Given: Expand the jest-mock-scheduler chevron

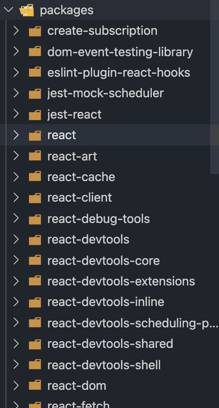Looking at the screenshot, I should [16, 93].
